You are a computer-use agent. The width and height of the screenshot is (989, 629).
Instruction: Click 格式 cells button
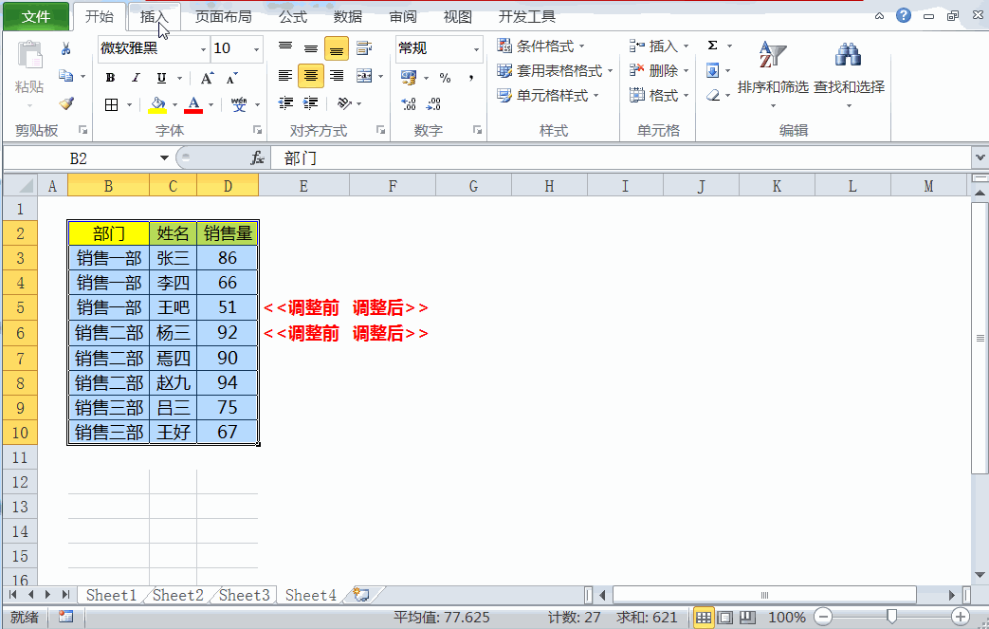[x=658, y=95]
